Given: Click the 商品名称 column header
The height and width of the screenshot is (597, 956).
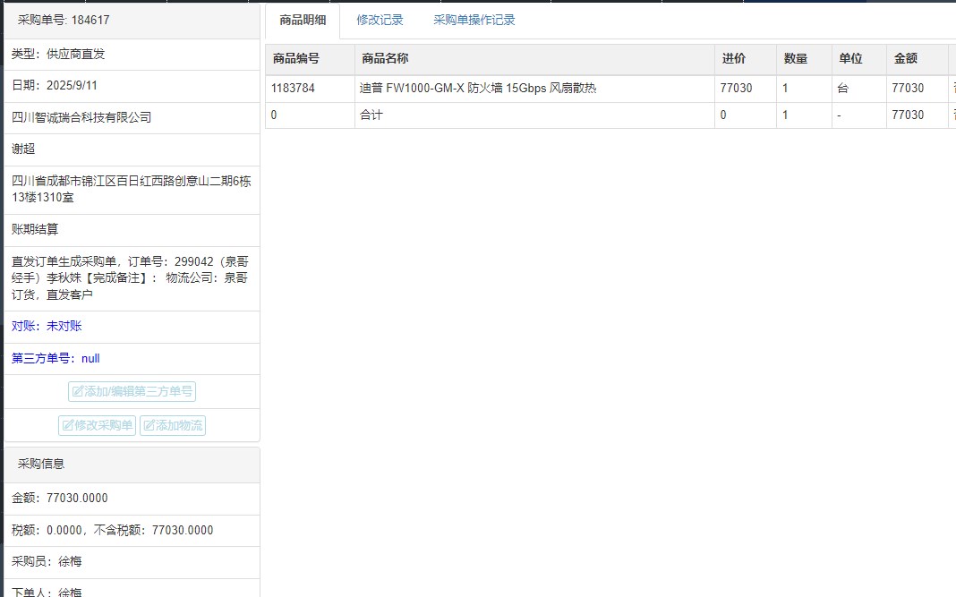Looking at the screenshot, I should pyautogui.click(x=384, y=59).
